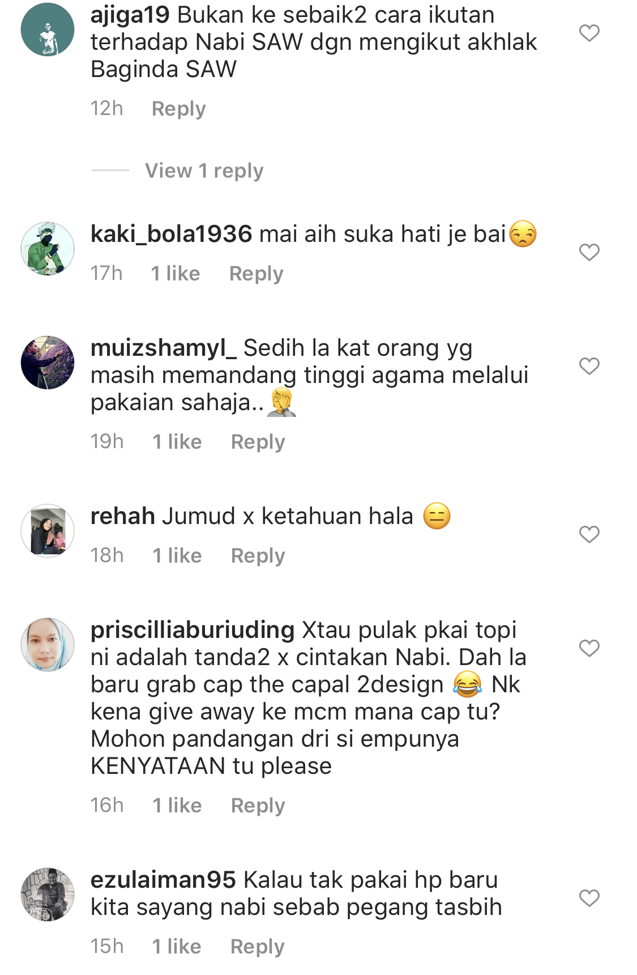637x975 pixels.
Task: Open kaki_bola1936's avatar
Action: click(48, 249)
